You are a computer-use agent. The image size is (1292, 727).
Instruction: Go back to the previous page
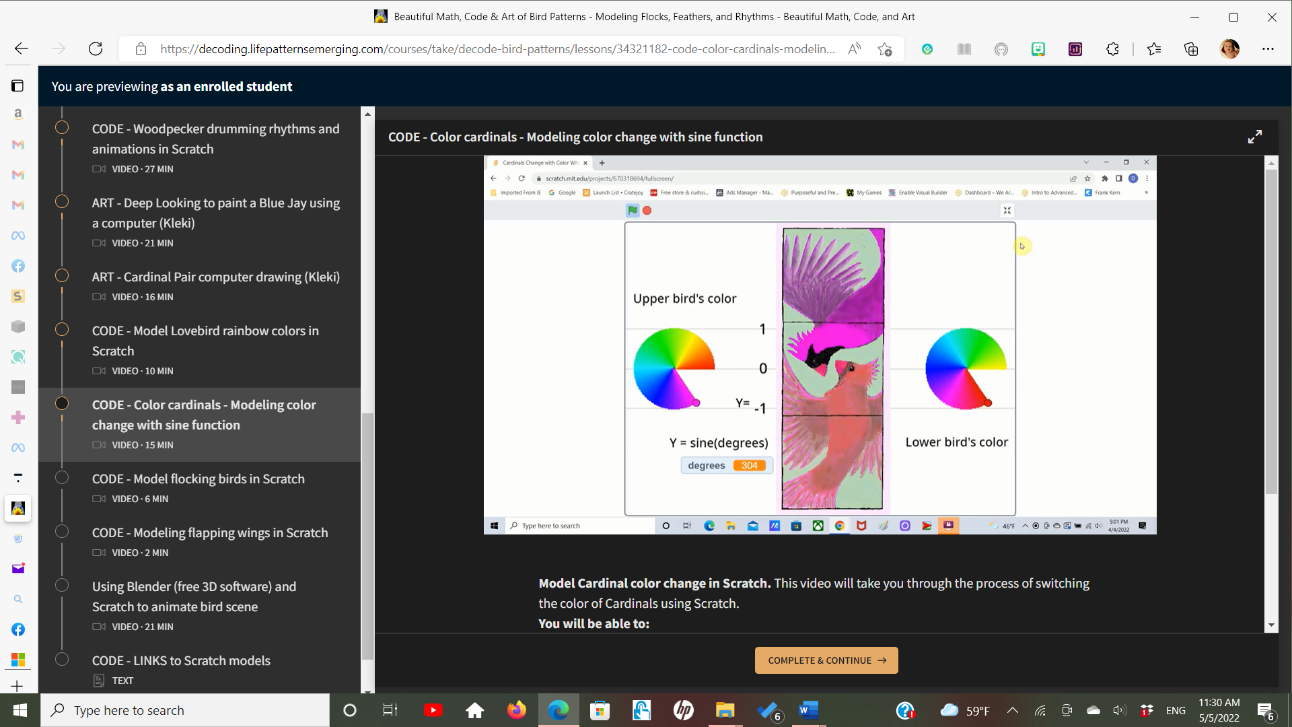tap(22, 48)
